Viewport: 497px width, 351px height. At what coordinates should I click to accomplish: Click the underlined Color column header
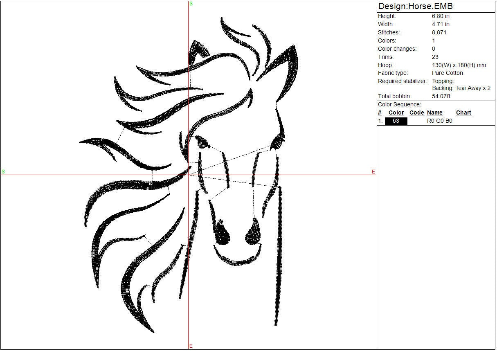(x=396, y=112)
